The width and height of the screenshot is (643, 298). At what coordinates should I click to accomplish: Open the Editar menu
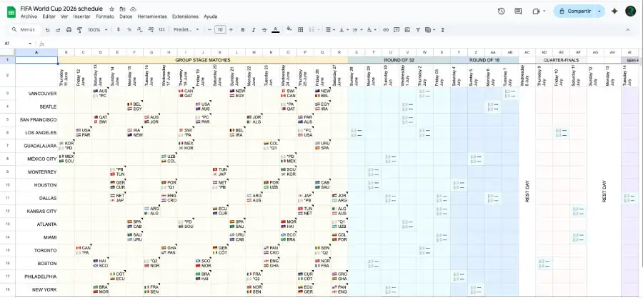click(x=49, y=17)
